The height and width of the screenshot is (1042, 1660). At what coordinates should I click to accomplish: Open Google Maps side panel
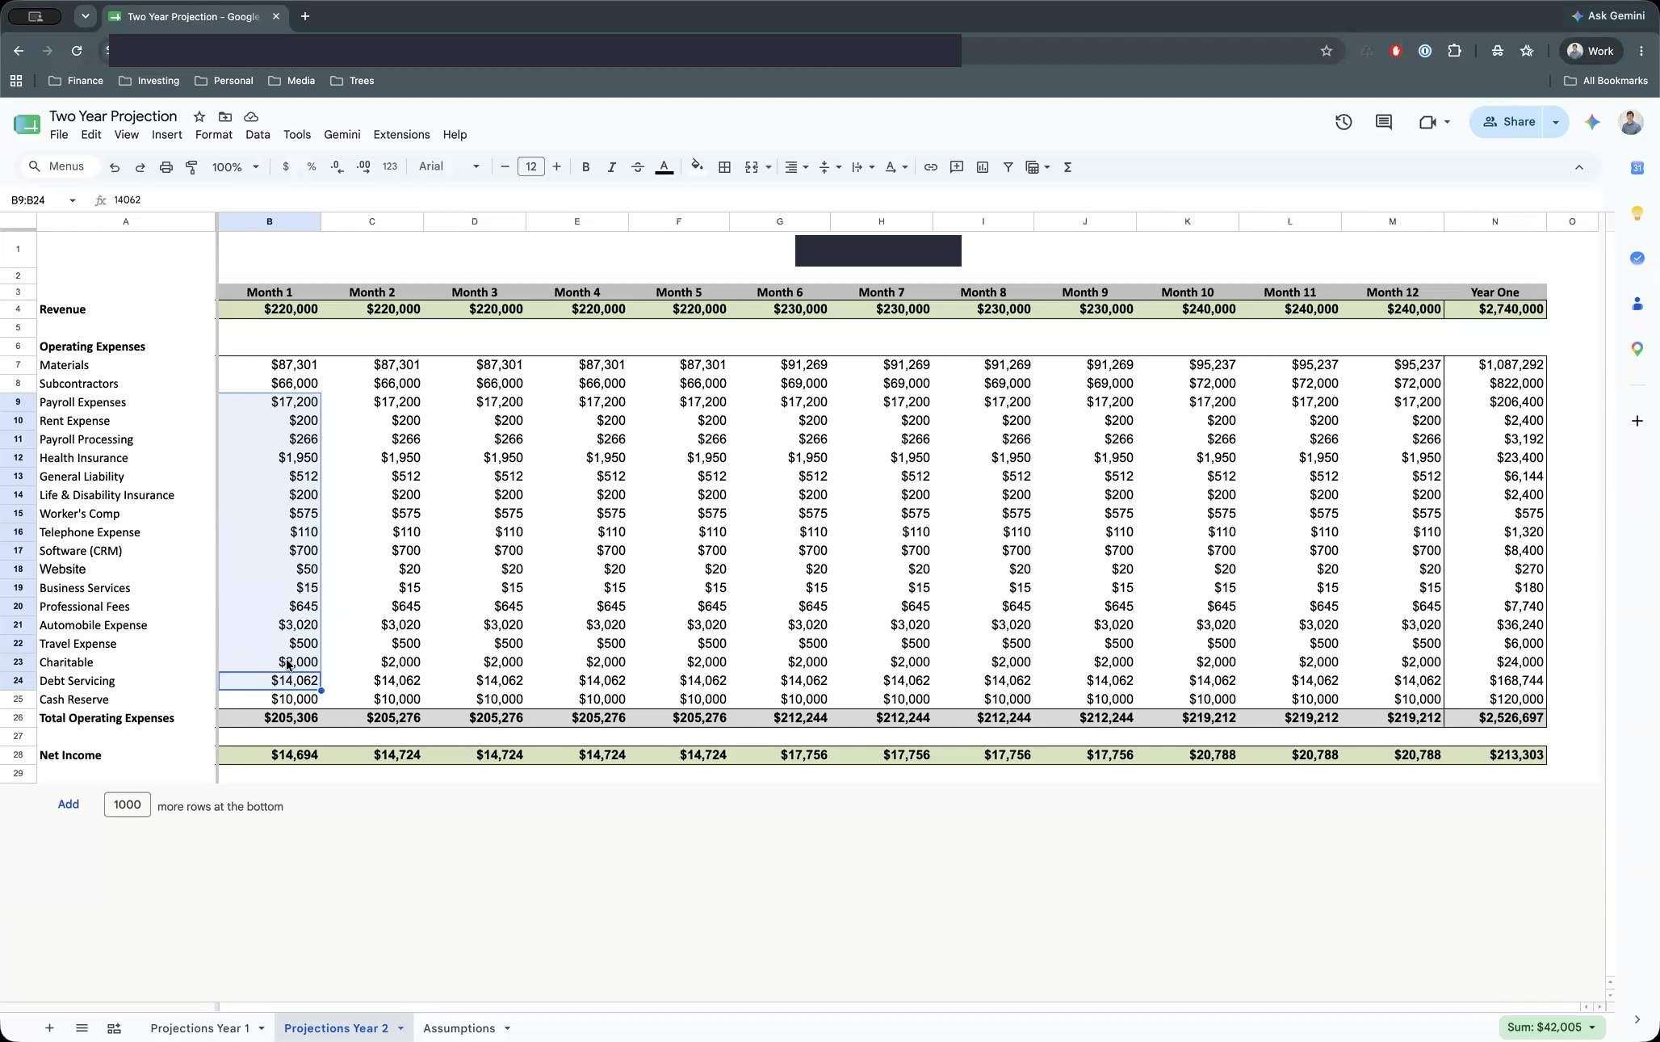click(1637, 349)
